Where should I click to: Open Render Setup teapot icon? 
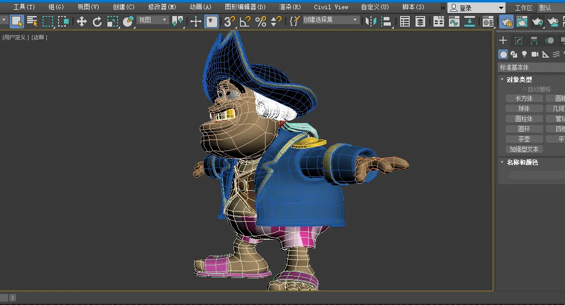[x=506, y=21]
